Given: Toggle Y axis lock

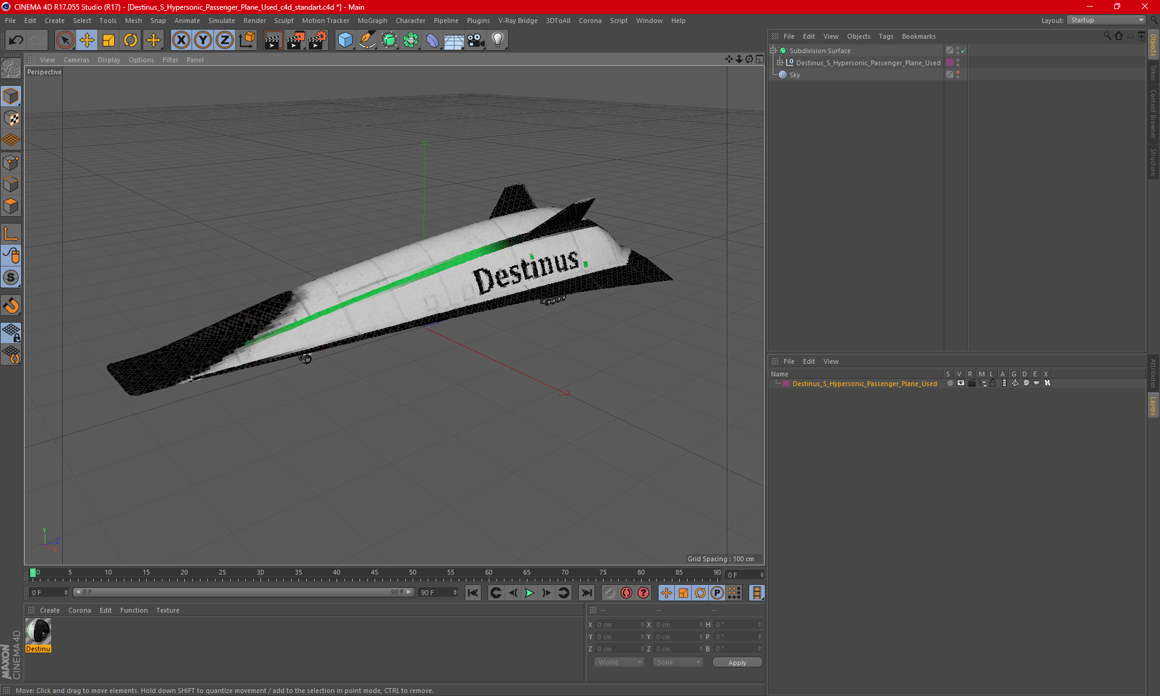Looking at the screenshot, I should 203,40.
